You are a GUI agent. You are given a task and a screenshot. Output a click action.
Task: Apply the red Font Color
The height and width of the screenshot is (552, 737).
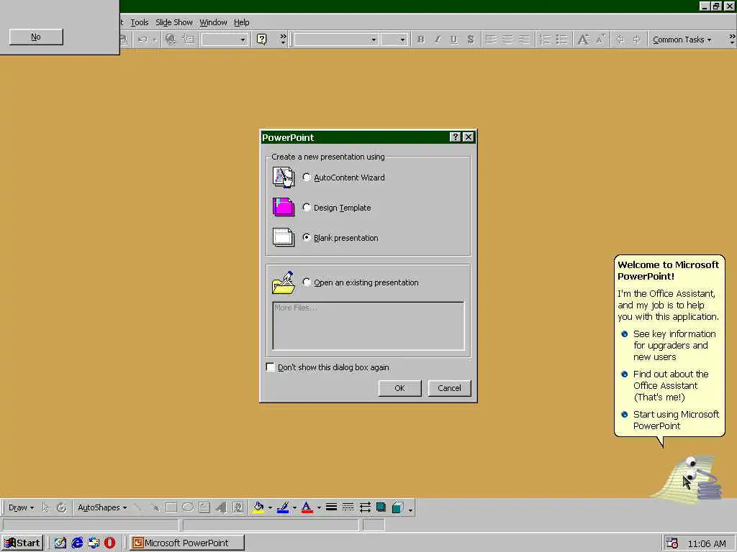click(307, 507)
